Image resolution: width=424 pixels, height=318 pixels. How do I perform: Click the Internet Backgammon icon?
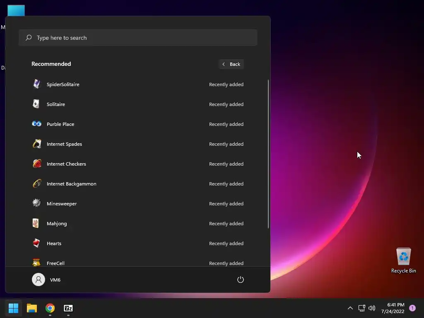pos(37,183)
